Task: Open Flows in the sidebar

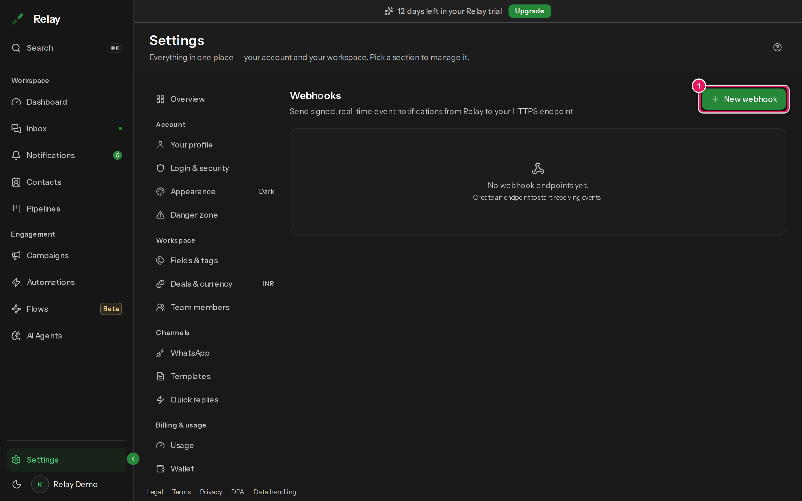Action: (66, 309)
